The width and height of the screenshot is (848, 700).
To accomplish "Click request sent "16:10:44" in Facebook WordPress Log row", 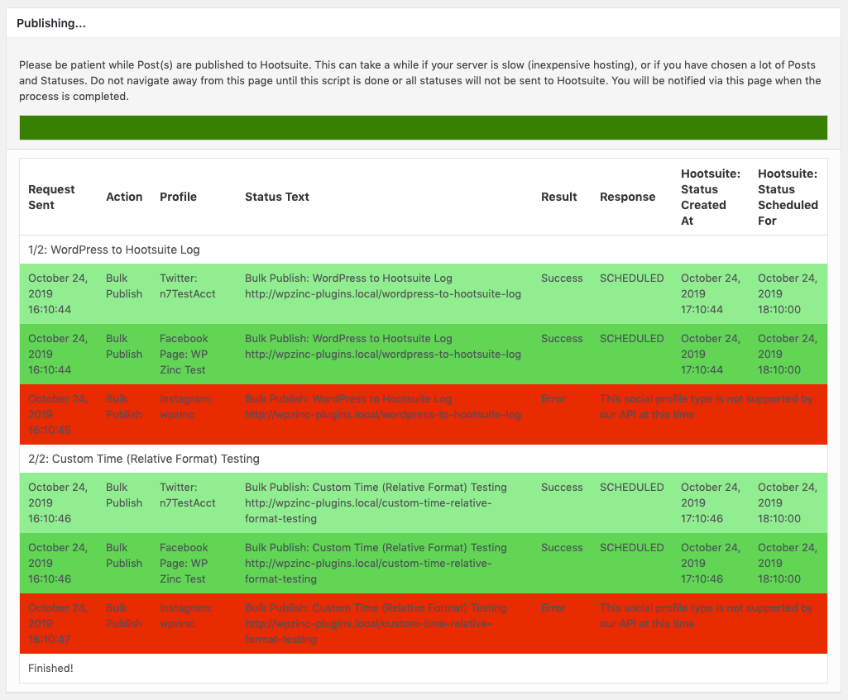I will coord(50,370).
